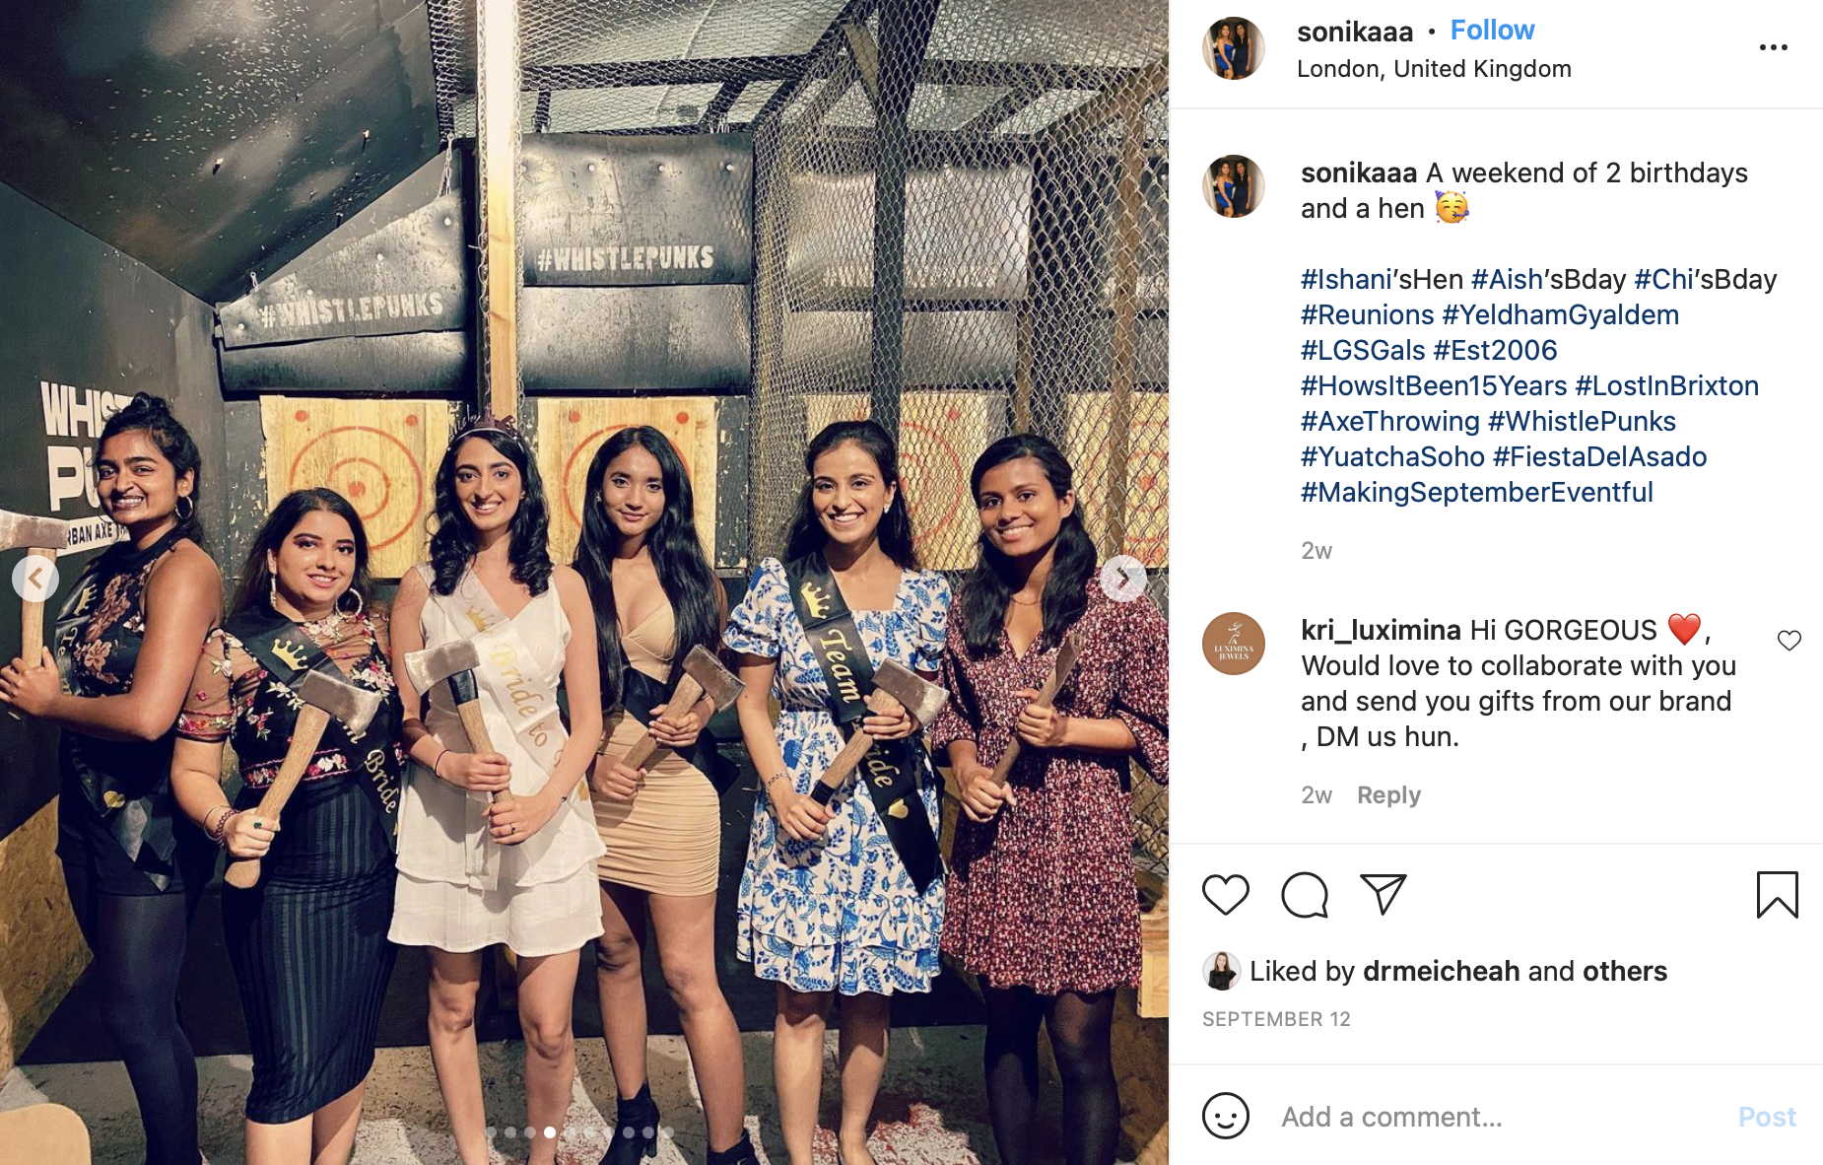Share post via paper plane icon
The height and width of the screenshot is (1165, 1823).
(1383, 895)
